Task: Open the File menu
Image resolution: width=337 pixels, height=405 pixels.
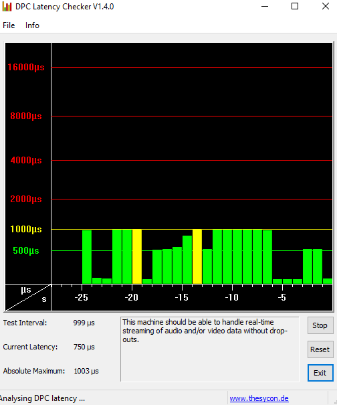Action: [9, 25]
